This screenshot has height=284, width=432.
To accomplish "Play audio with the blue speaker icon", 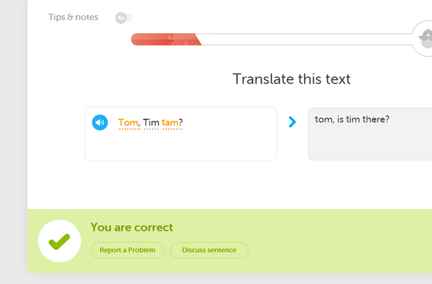I will coord(100,122).
